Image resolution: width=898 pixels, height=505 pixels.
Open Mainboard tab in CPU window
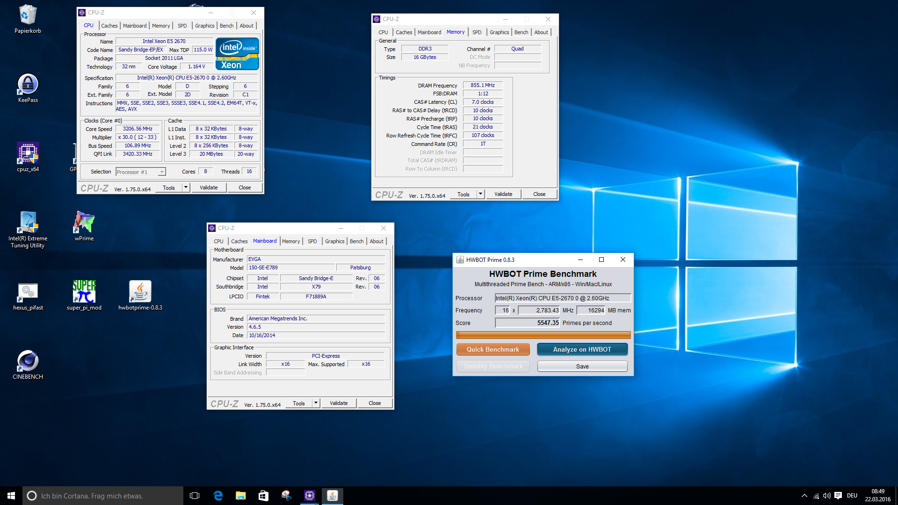135,26
